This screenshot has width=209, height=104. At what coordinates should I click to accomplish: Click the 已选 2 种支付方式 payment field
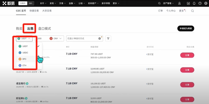tap(84, 38)
